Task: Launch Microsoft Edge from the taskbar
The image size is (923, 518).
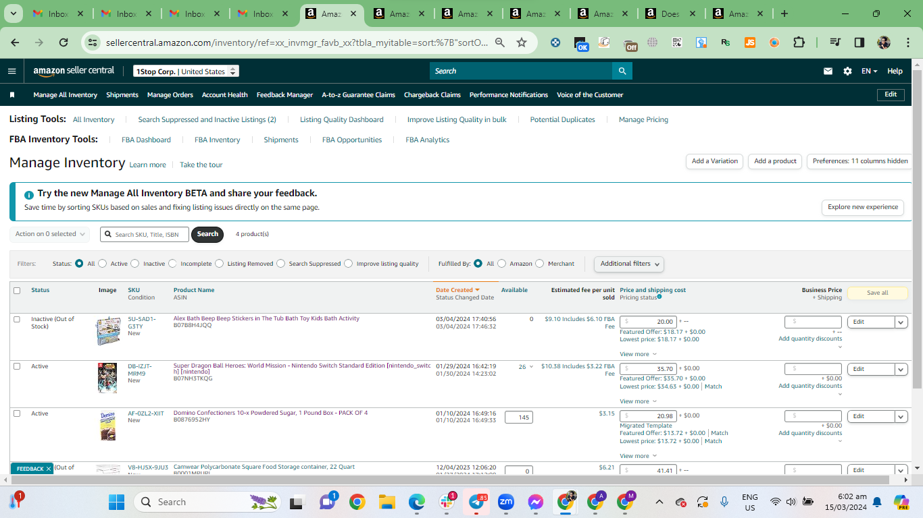Action: point(416,502)
